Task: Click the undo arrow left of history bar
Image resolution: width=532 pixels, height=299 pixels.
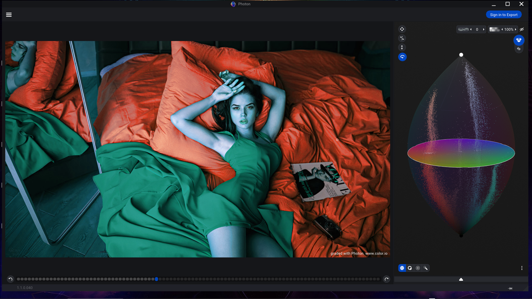Action: (x=10, y=279)
